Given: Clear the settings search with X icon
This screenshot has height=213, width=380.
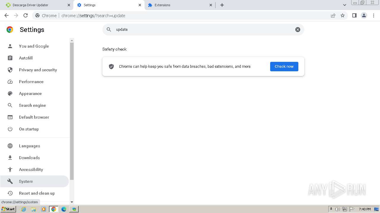Looking at the screenshot, I should (298, 30).
